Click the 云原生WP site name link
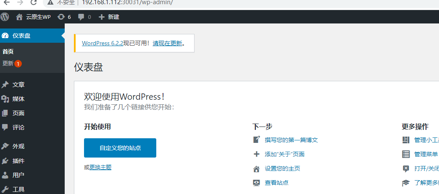The image size is (439, 194). 38,17
